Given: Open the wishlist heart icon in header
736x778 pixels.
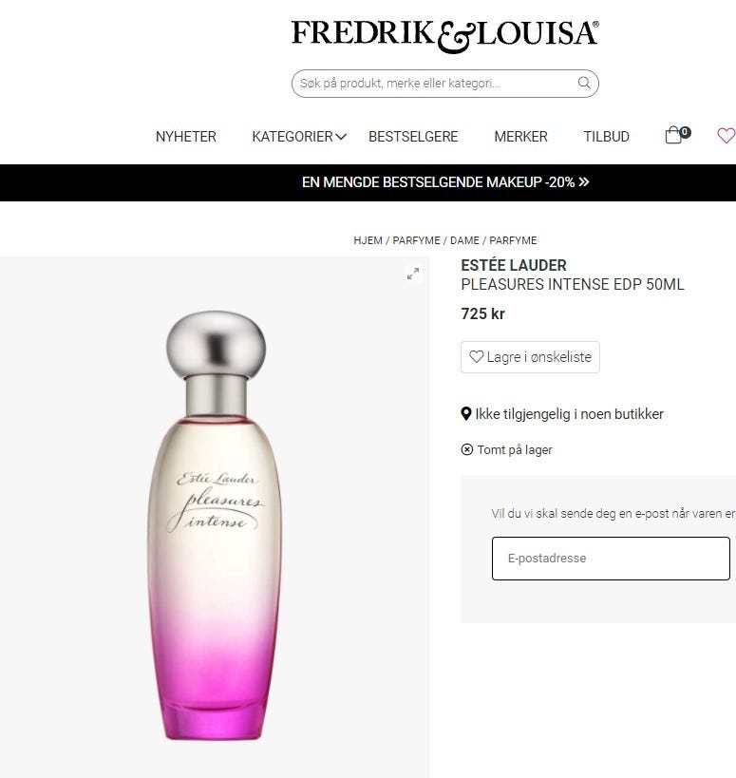Looking at the screenshot, I should point(727,136).
